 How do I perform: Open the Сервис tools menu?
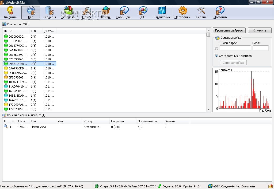201,12
